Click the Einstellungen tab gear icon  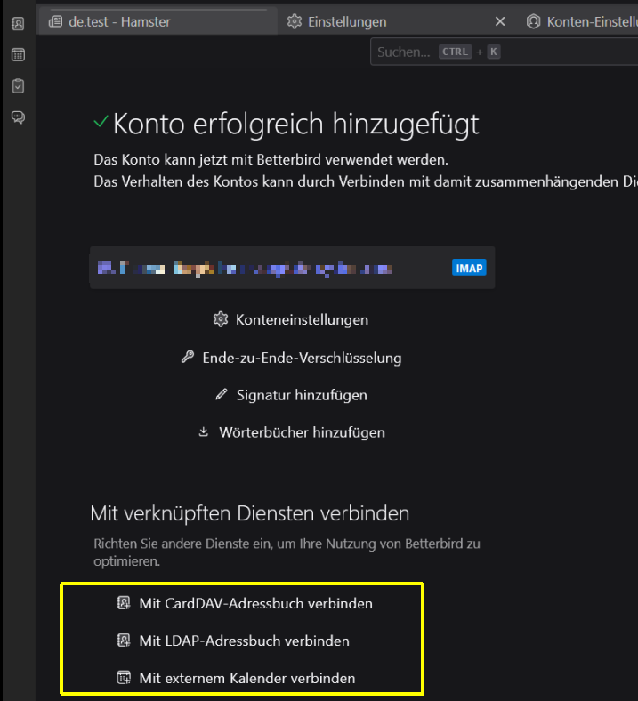(295, 21)
